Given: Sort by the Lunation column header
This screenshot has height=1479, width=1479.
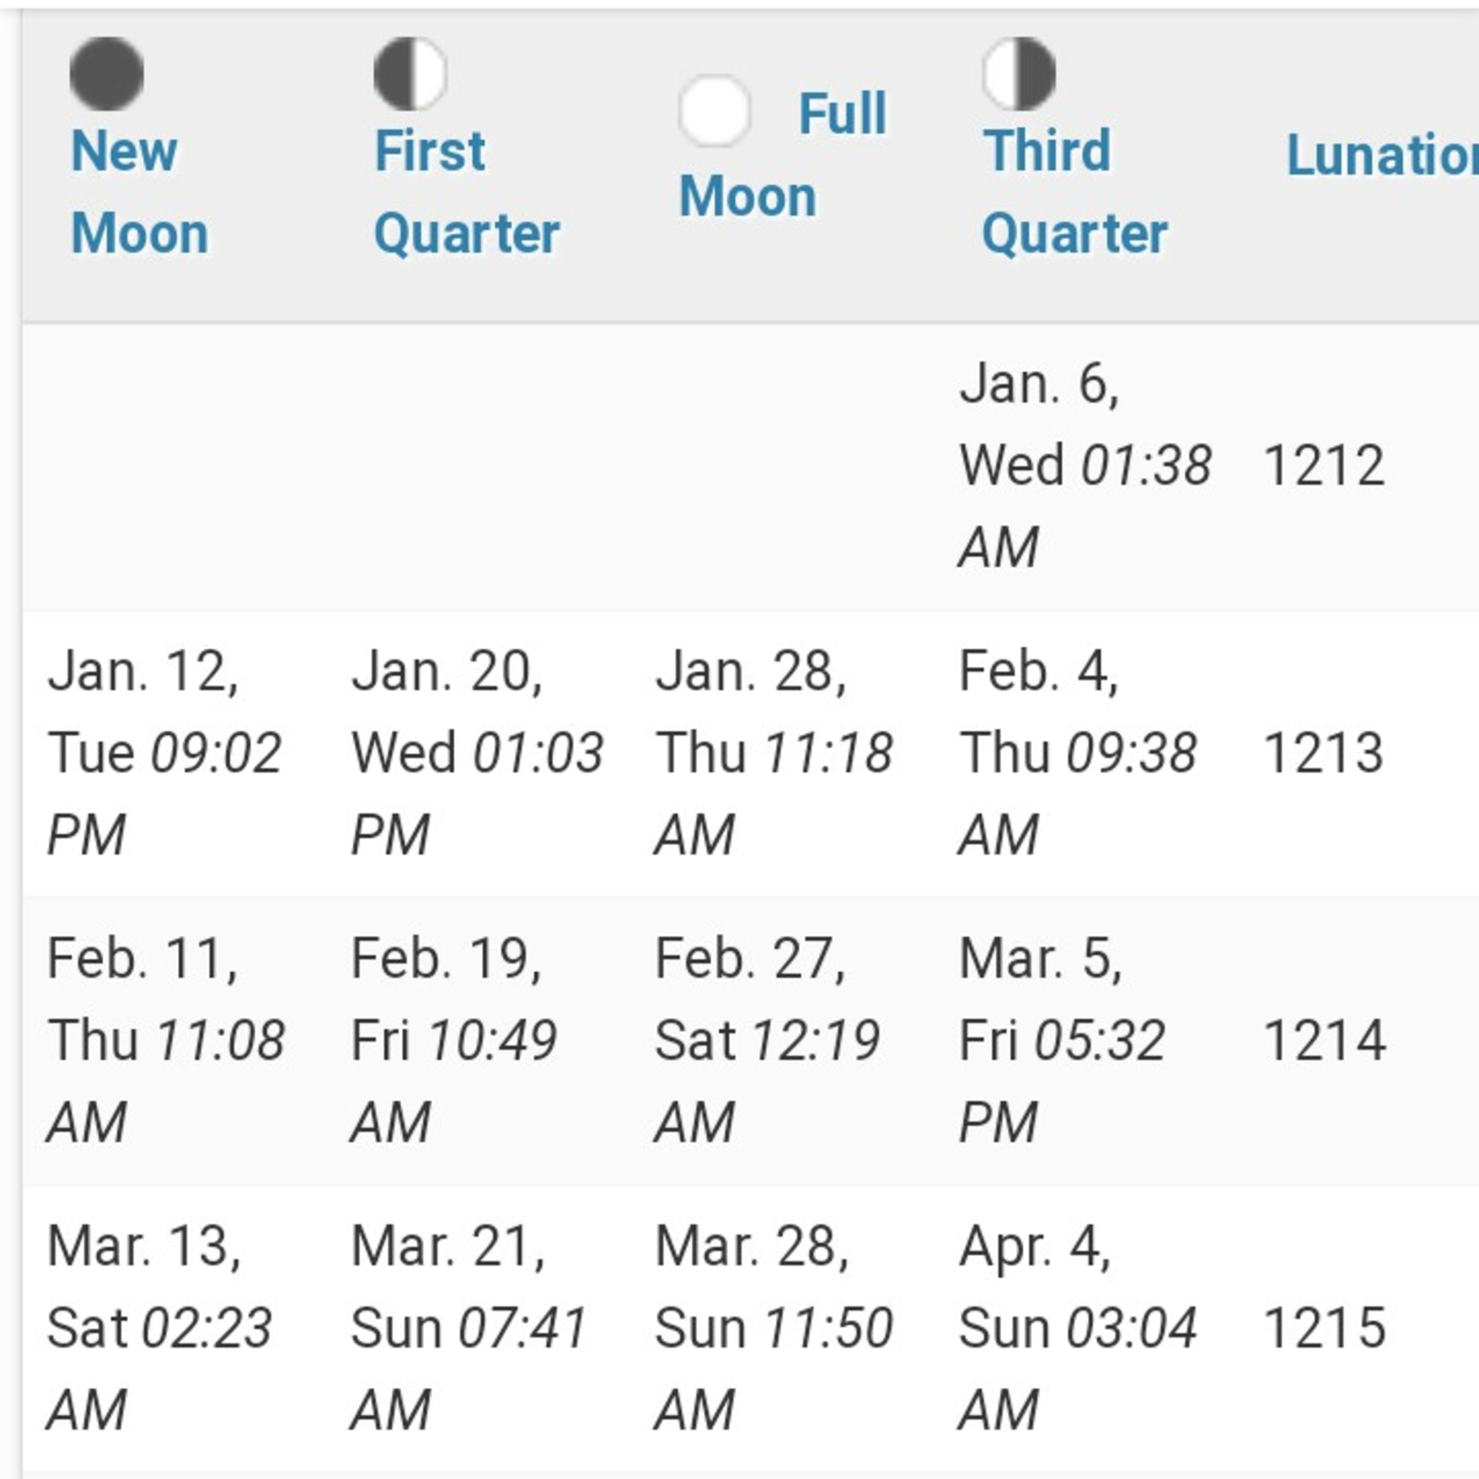Looking at the screenshot, I should tap(1382, 155).
